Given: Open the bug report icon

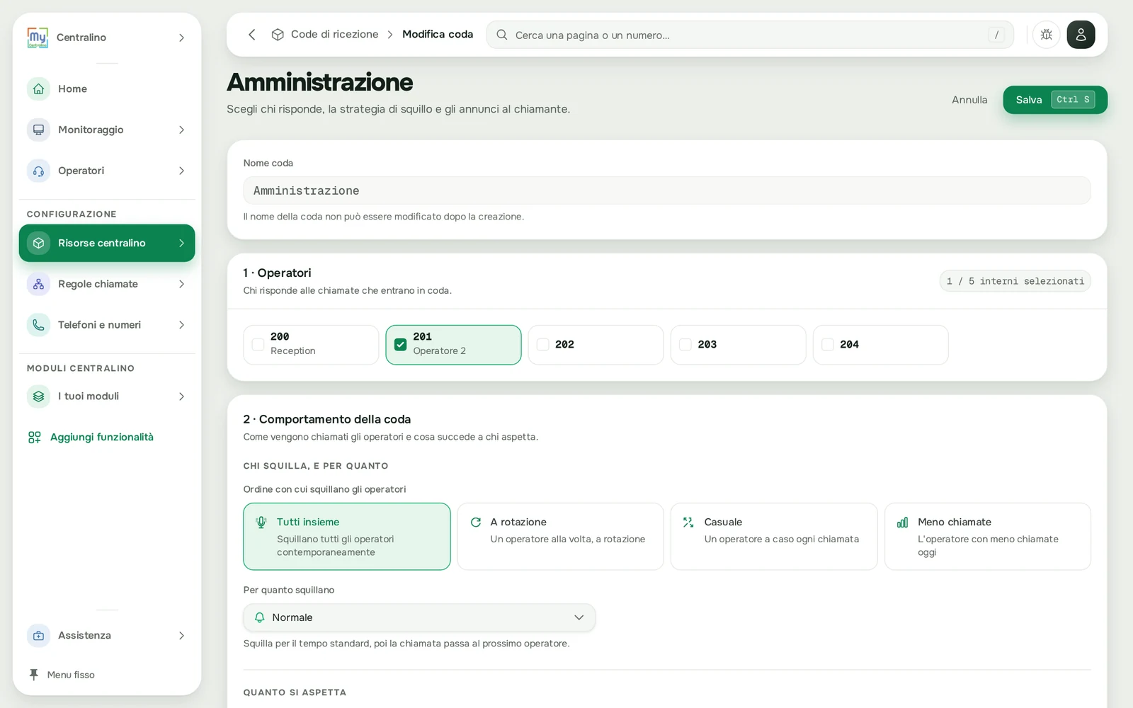Looking at the screenshot, I should coord(1046,35).
